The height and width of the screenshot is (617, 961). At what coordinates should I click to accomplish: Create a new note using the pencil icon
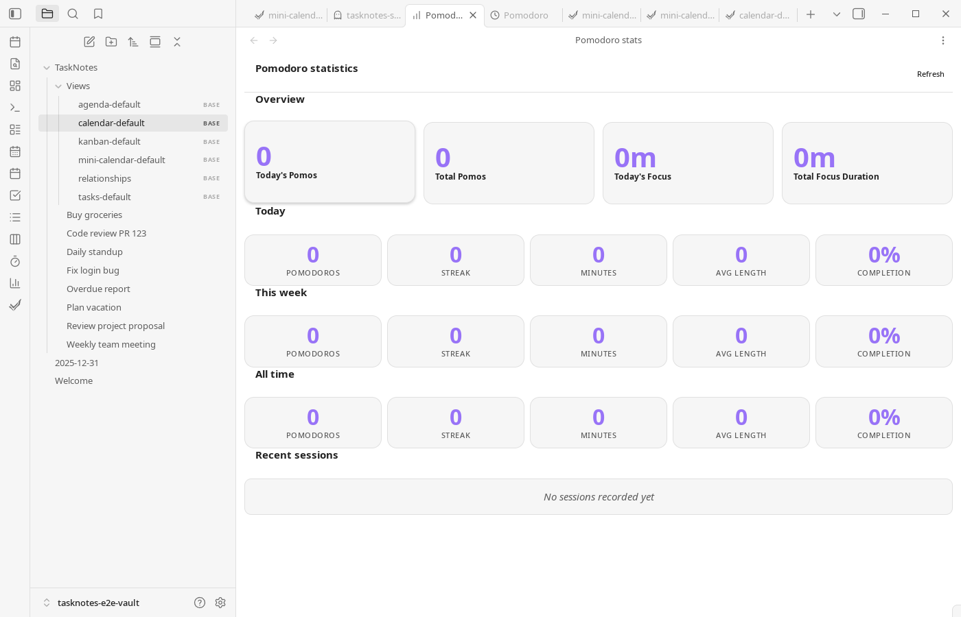tap(89, 42)
